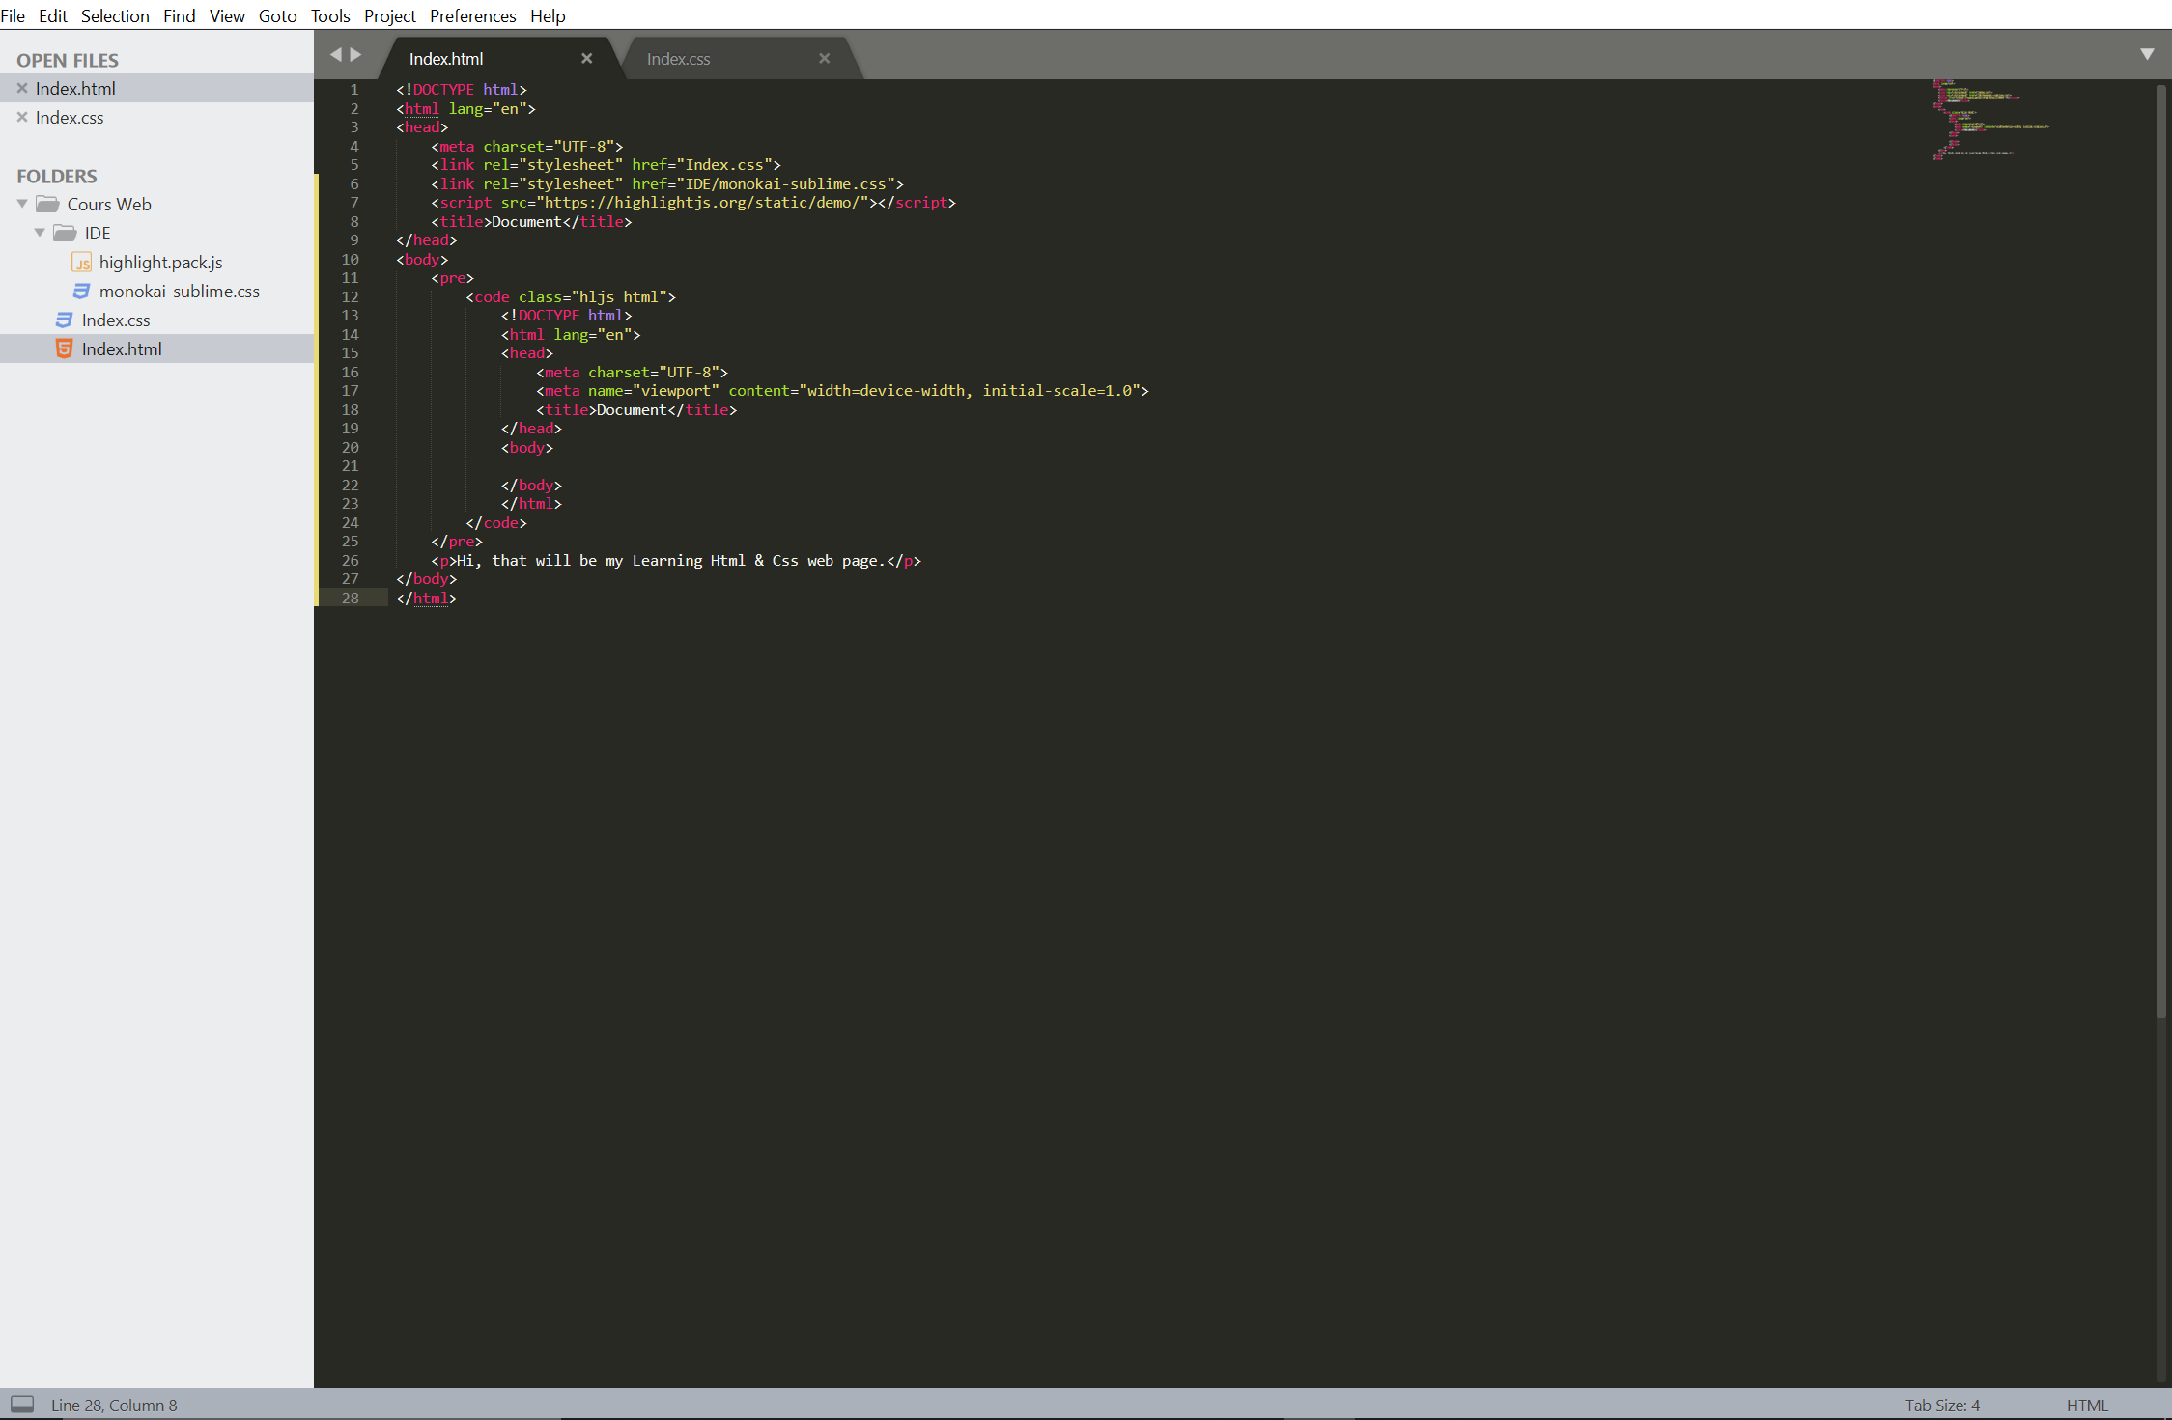Close Index.css in the Open Files list
The width and height of the screenshot is (2172, 1420).
[x=21, y=117]
